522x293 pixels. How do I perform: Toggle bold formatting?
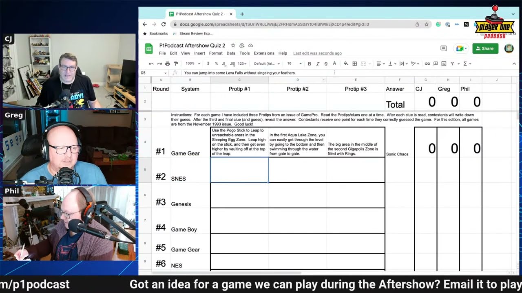[x=310, y=63]
